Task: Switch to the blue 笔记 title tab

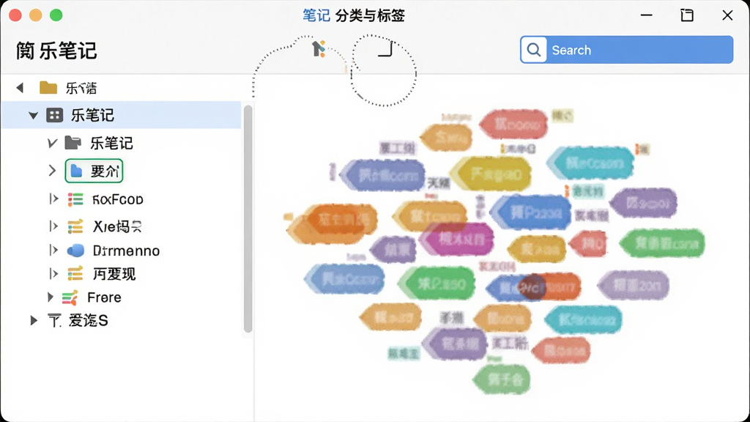Action: [316, 15]
